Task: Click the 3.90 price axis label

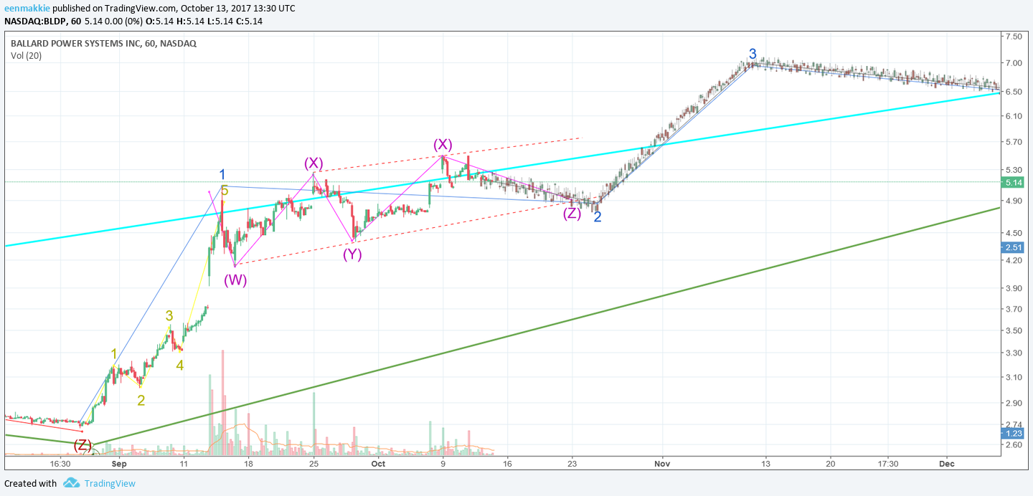Action: [1014, 288]
